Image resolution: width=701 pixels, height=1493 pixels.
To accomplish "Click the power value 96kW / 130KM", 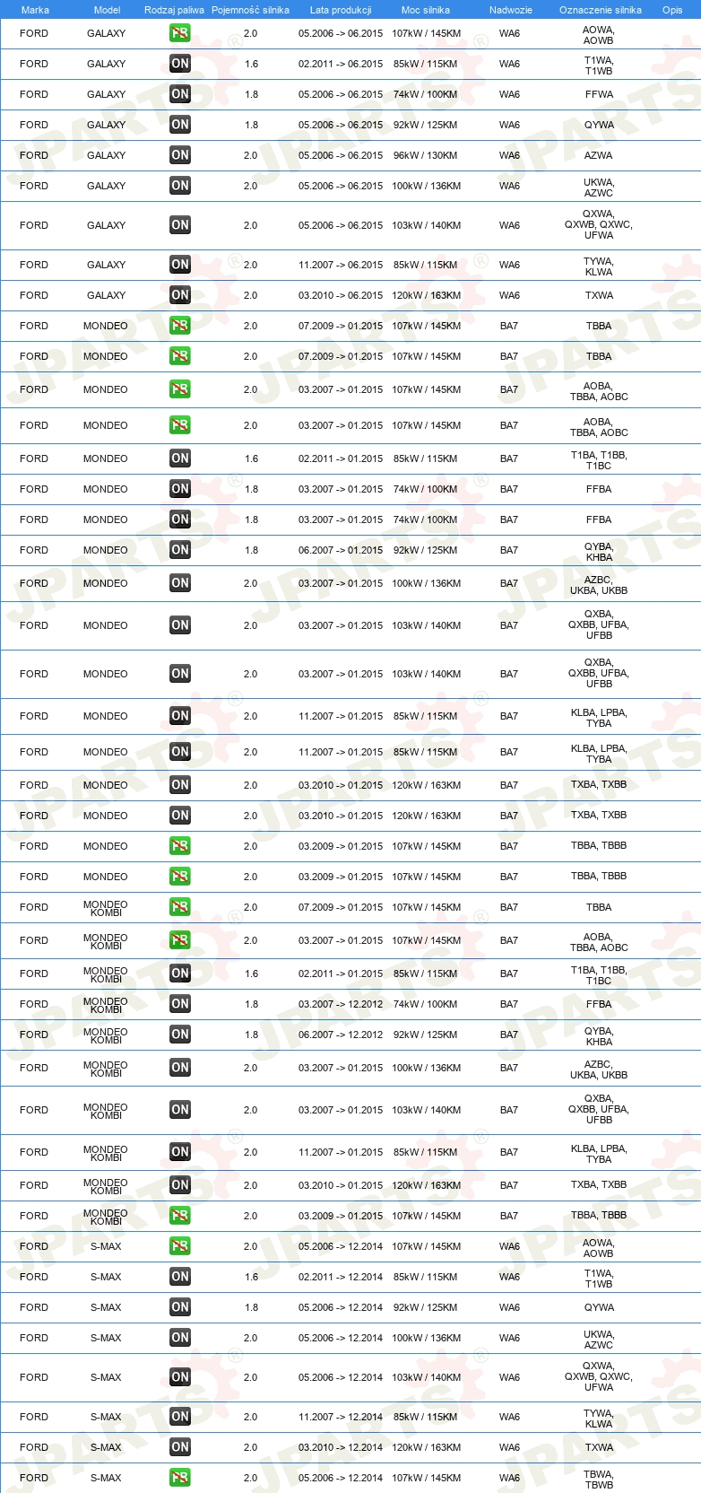I will click(426, 155).
